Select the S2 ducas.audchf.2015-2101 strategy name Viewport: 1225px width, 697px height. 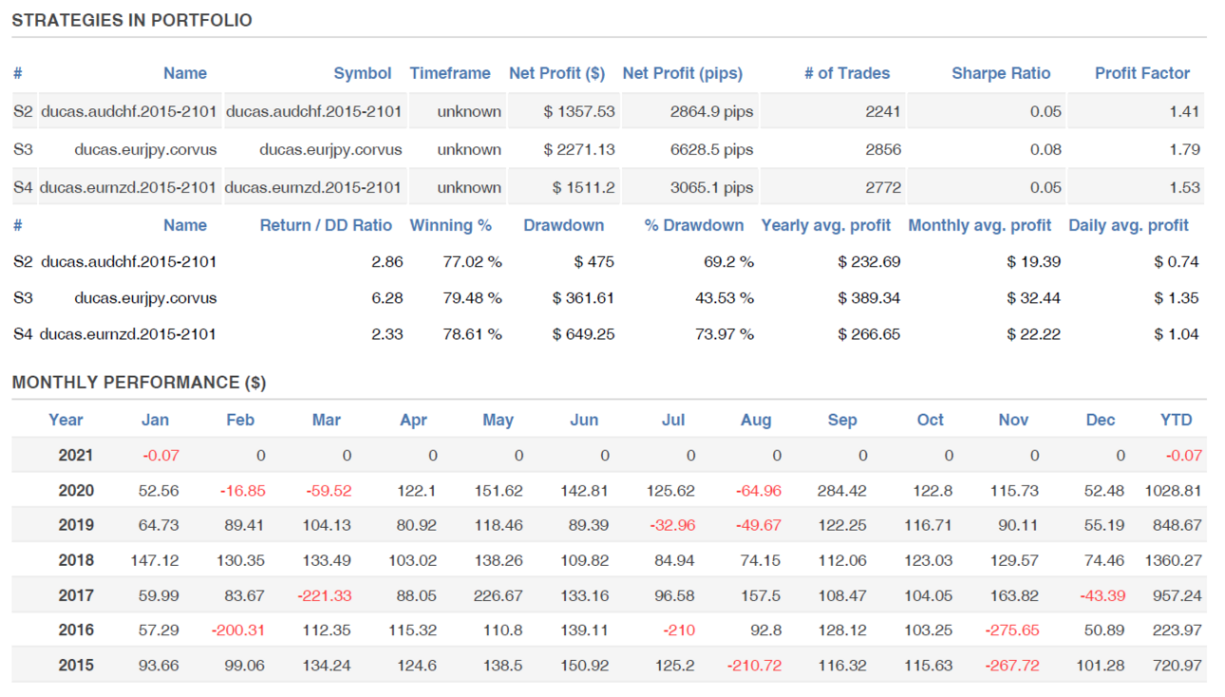tap(128, 111)
